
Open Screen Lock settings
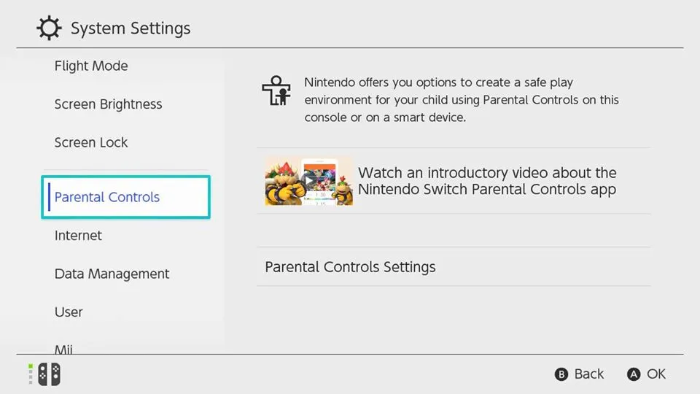coord(91,142)
